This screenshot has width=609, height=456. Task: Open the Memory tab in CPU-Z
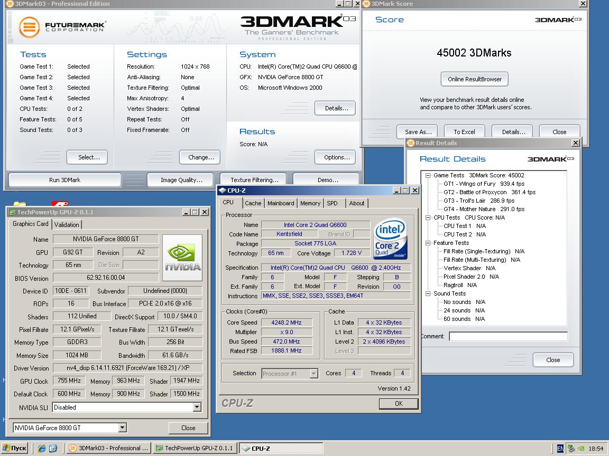pyautogui.click(x=310, y=203)
